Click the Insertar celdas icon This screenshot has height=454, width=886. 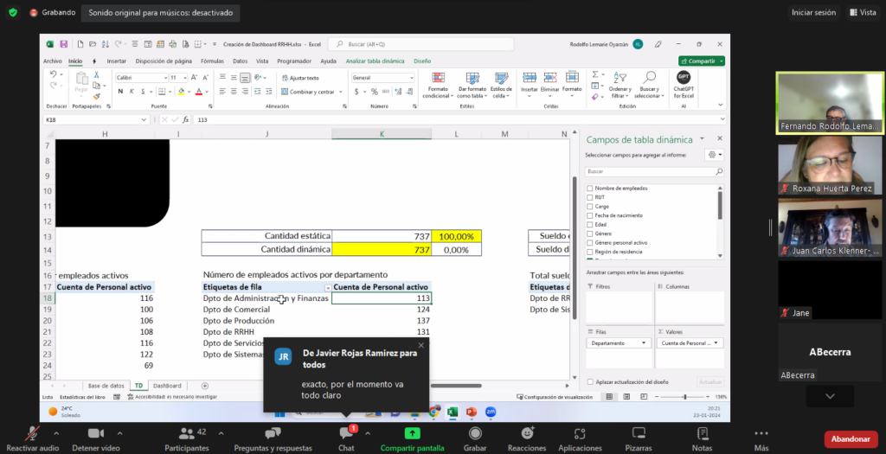(529, 78)
